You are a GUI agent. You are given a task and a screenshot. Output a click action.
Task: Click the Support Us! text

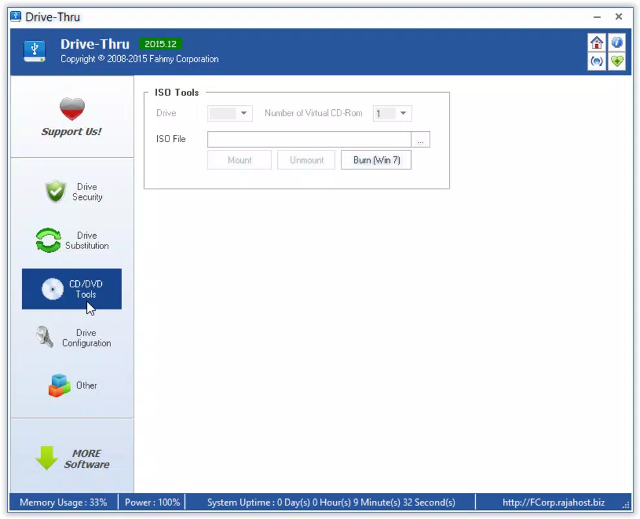71,132
